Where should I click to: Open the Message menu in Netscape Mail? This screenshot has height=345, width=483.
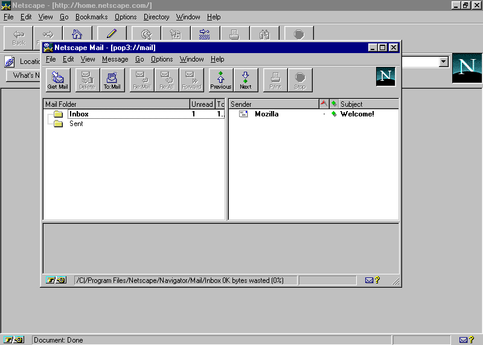coord(115,59)
